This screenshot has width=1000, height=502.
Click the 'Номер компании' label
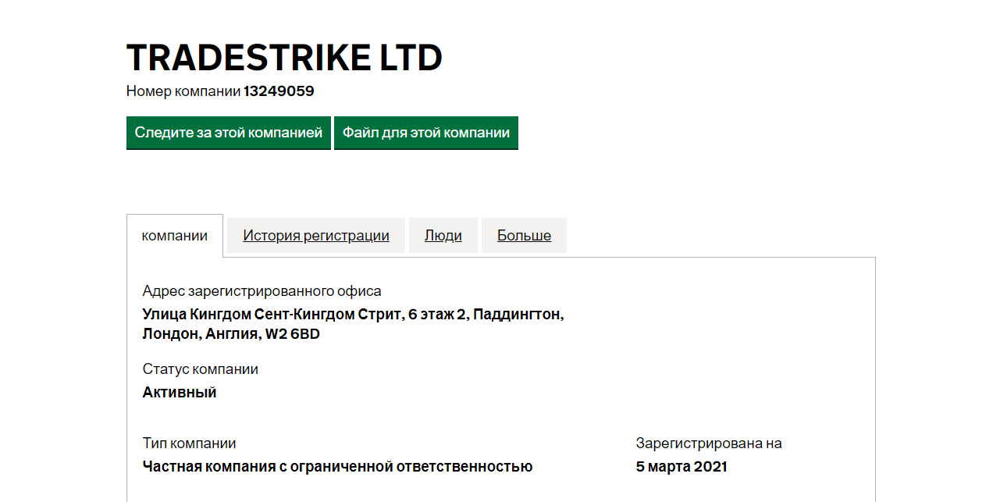[x=183, y=91]
